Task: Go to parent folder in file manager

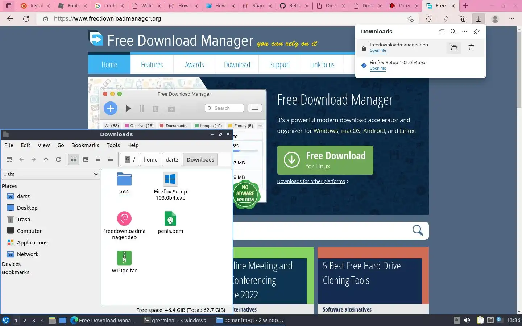Action: pos(46,159)
